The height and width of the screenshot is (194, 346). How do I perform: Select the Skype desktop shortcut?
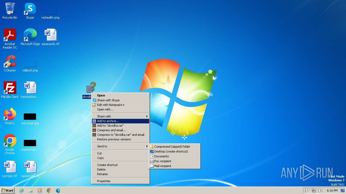(30, 11)
